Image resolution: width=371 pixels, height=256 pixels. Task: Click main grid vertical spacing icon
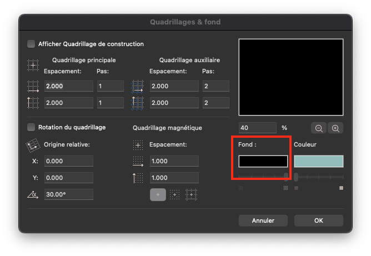point(33,103)
